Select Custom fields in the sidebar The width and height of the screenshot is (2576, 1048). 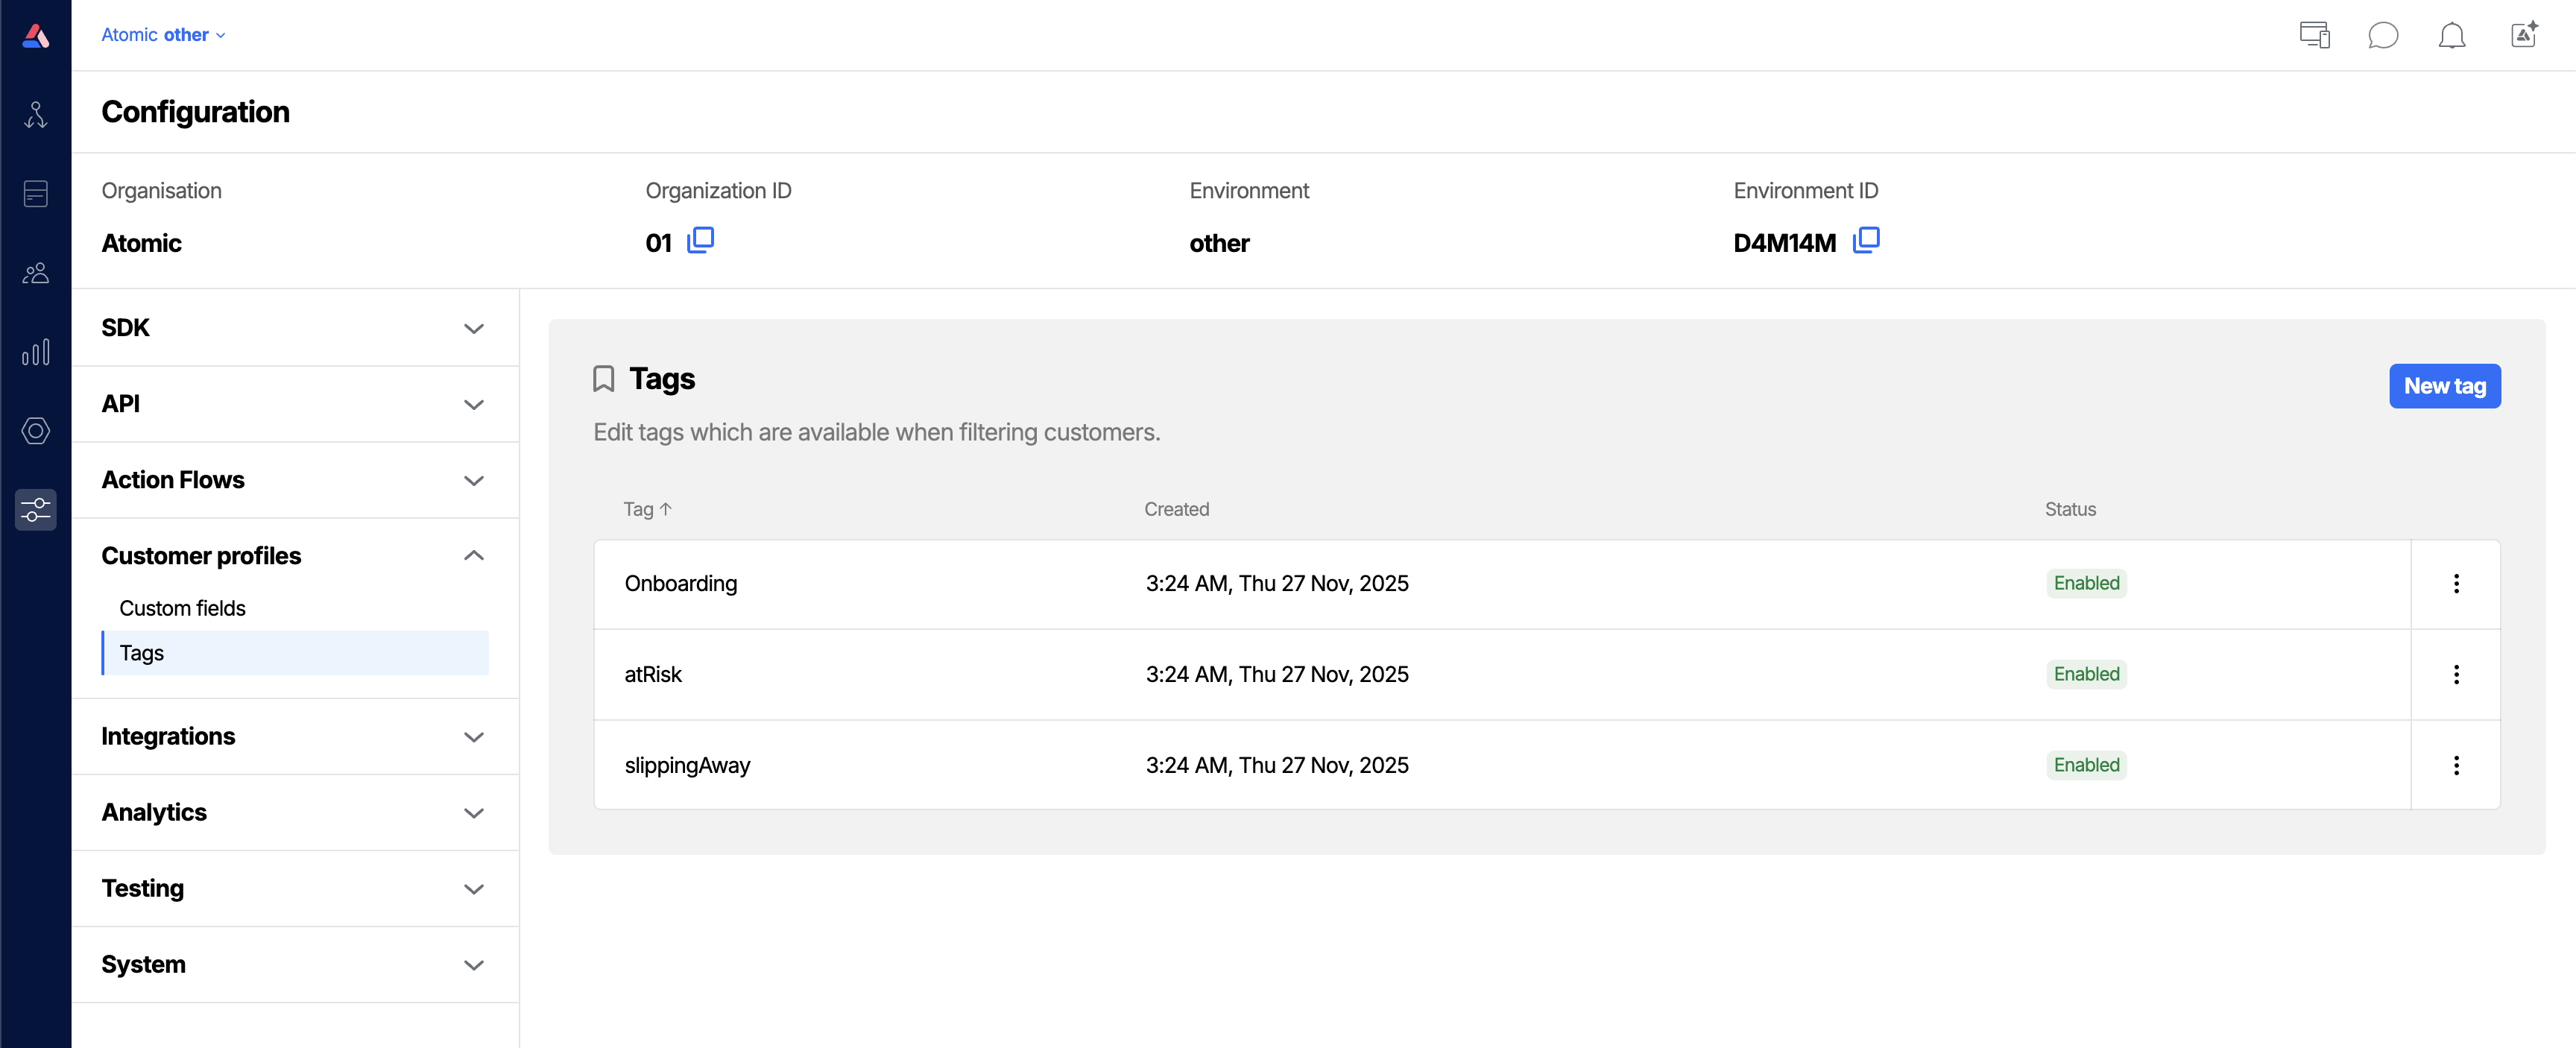click(x=182, y=607)
